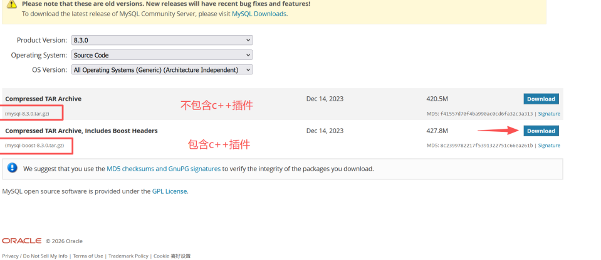The width and height of the screenshot is (601, 260).
Task: Click the Compressed TAR Archive title
Action: [x=43, y=99]
